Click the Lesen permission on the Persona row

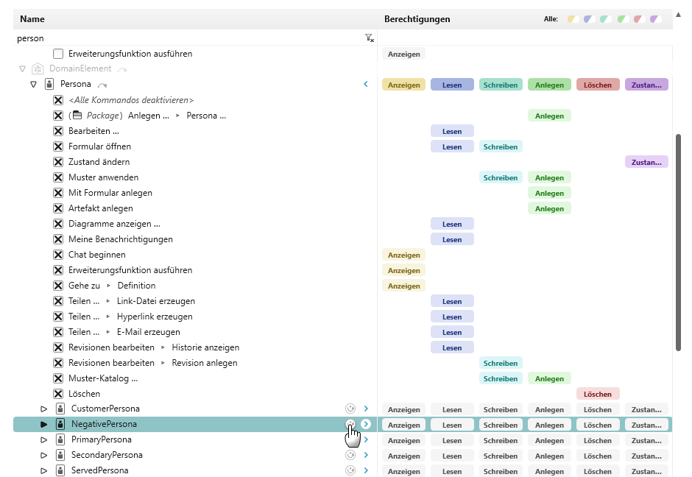[452, 85]
